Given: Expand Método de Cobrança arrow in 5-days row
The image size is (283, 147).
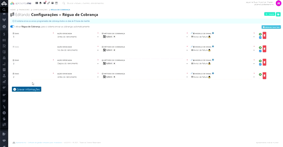Looking at the screenshot, I should click(187, 37).
